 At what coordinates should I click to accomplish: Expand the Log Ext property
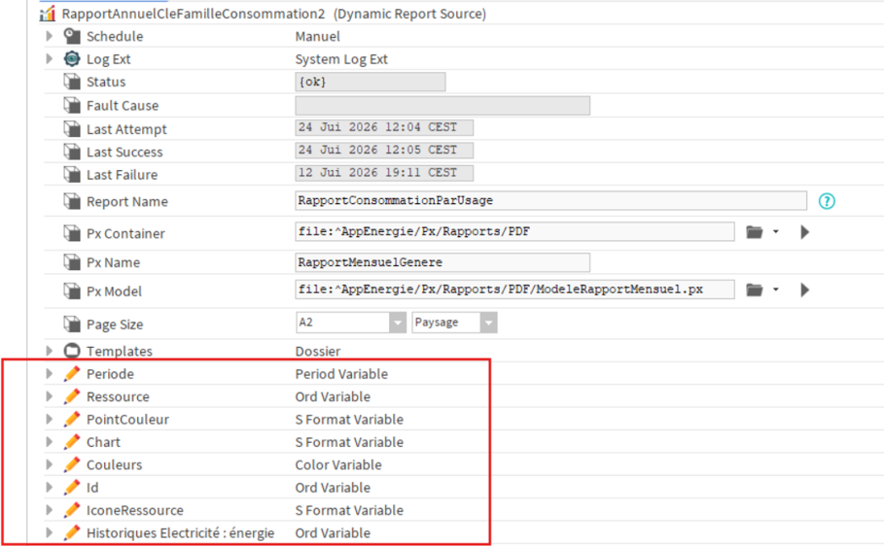49,58
